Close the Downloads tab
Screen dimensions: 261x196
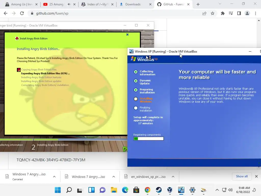click(150, 4)
